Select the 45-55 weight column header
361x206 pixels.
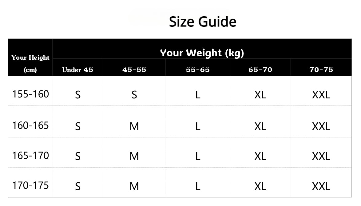click(x=134, y=70)
